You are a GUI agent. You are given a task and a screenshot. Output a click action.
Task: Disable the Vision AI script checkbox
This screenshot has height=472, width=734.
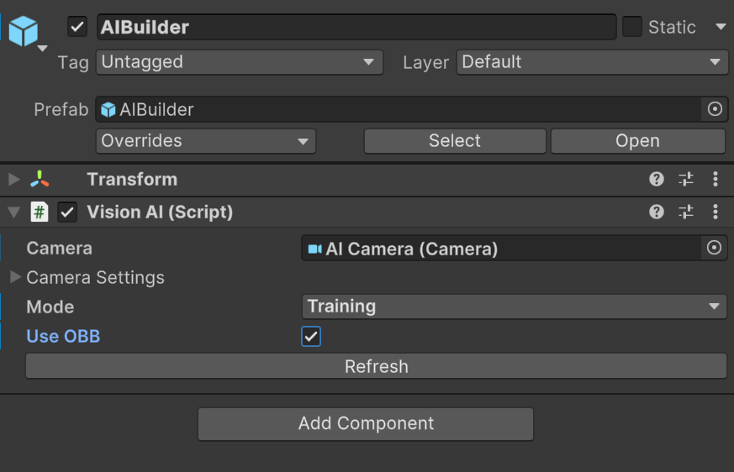pos(67,212)
